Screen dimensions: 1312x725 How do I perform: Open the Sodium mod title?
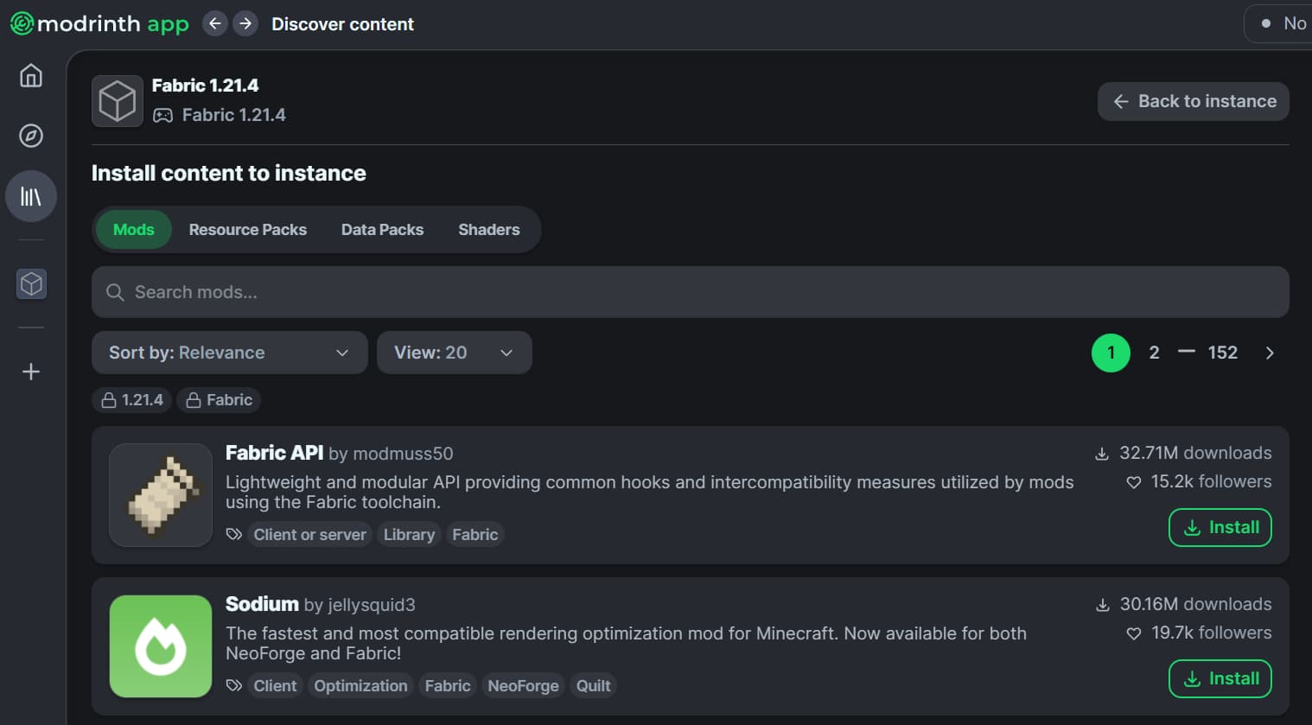[x=262, y=604]
